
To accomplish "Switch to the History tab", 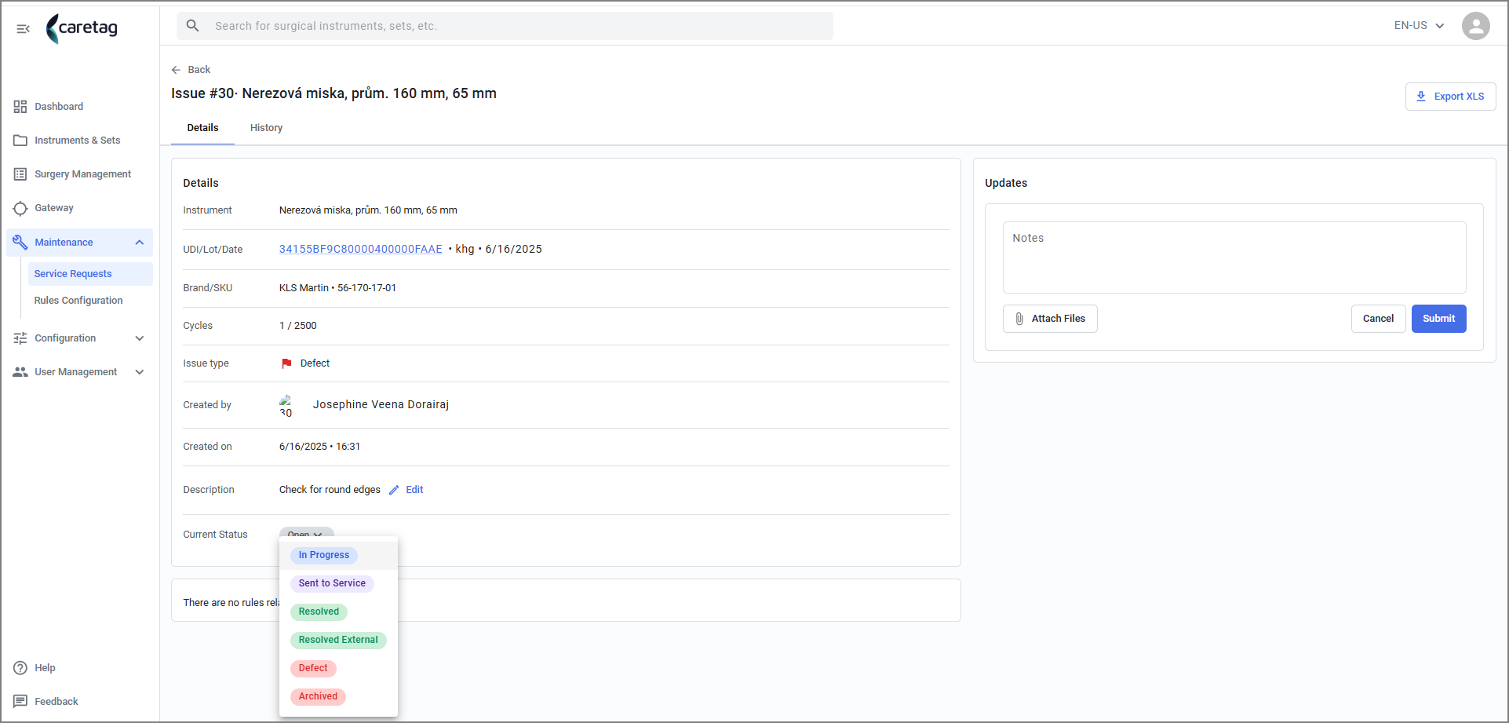I will 266,128.
